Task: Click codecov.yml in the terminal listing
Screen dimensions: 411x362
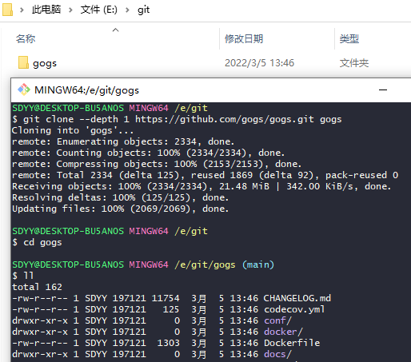Action: (x=294, y=309)
